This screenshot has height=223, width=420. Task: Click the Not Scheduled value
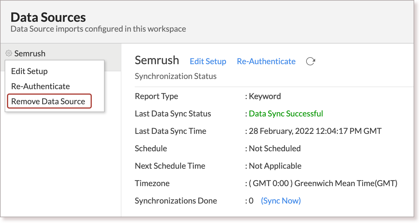coord(275,148)
